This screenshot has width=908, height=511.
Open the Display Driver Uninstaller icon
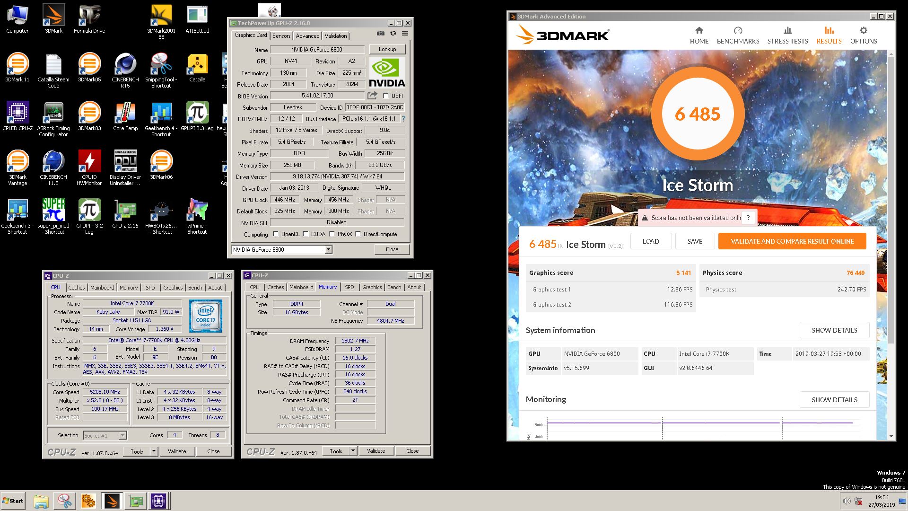(125, 168)
